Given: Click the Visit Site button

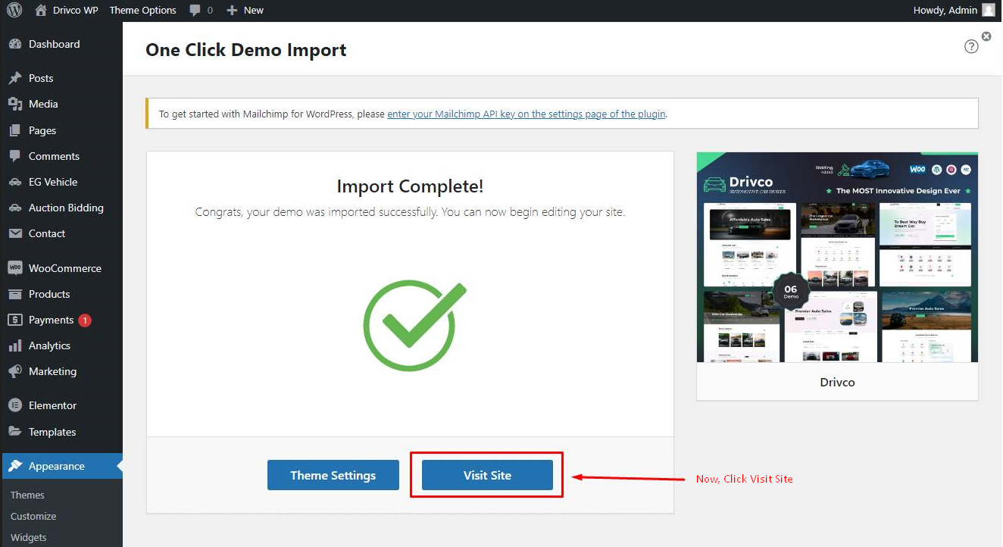Looking at the screenshot, I should [x=487, y=475].
